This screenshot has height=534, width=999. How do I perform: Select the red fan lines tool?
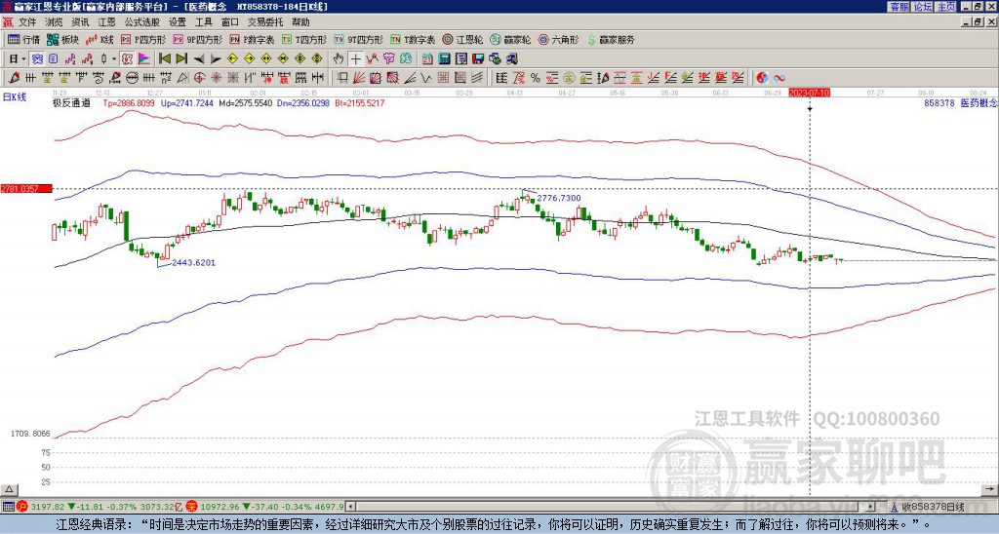click(x=359, y=78)
